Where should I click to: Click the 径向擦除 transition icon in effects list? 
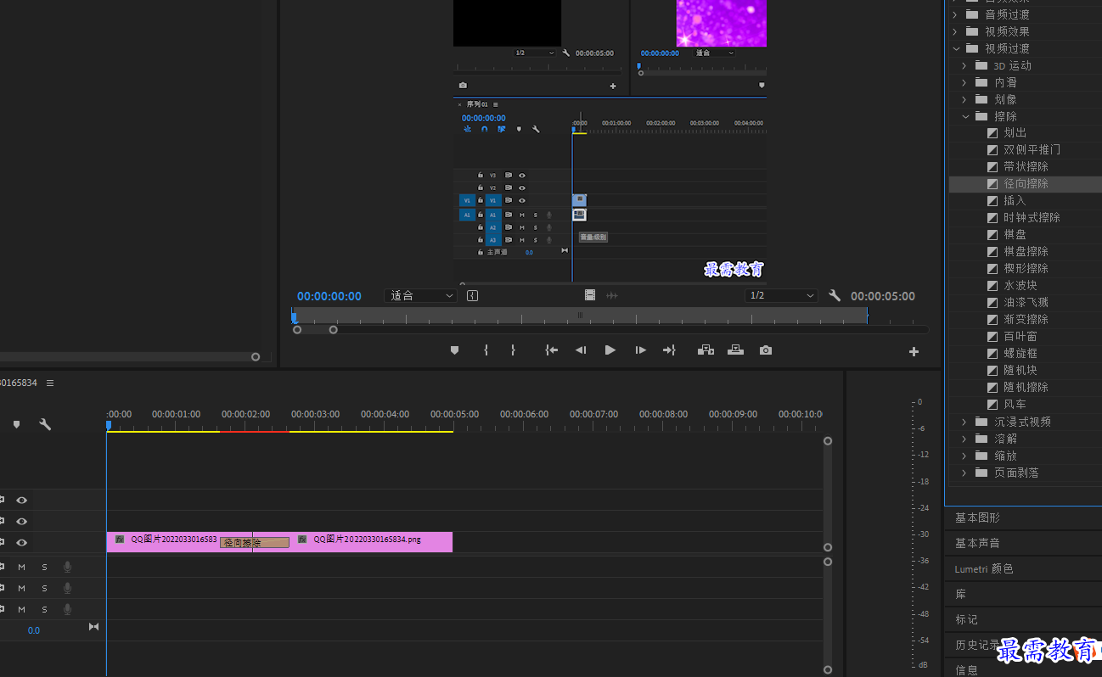coord(992,183)
